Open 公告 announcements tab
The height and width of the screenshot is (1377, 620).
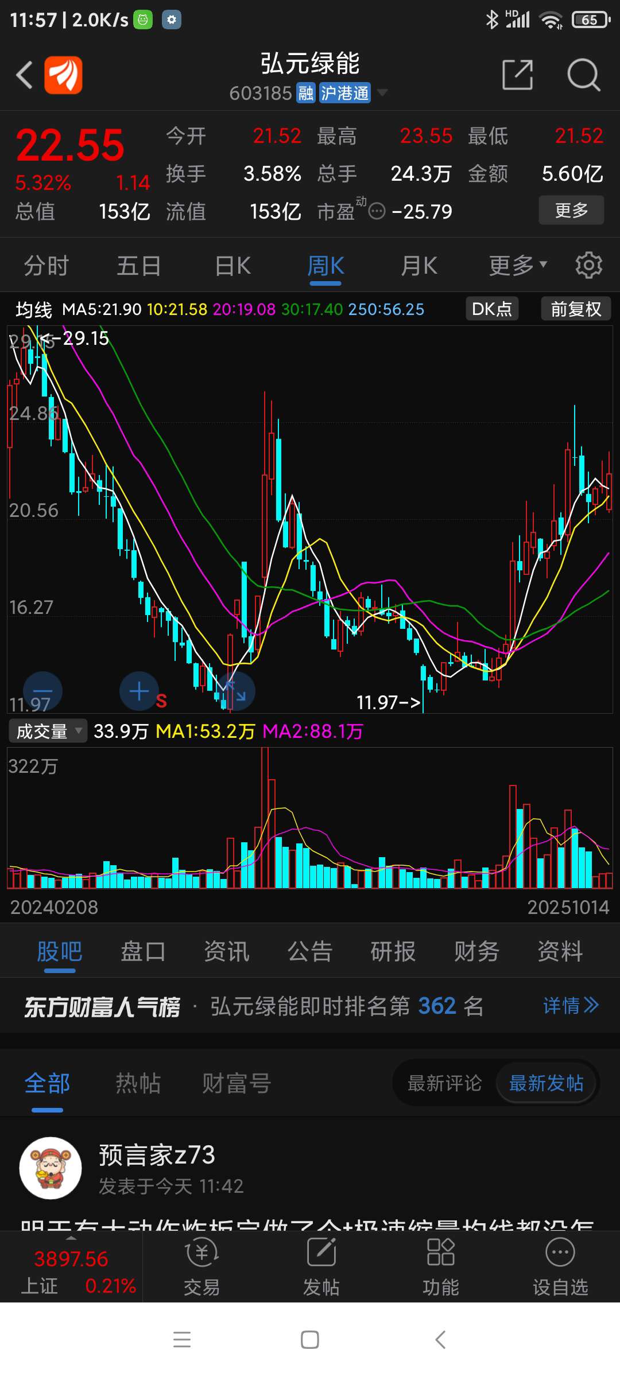310,951
